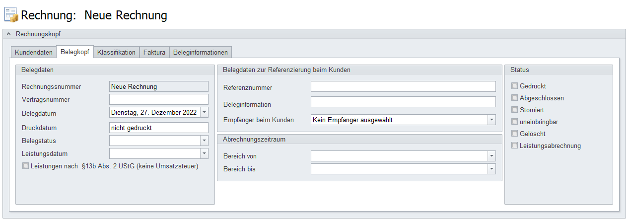Open the Klassifikation tab
This screenshot has width=631, height=220.
click(x=116, y=52)
